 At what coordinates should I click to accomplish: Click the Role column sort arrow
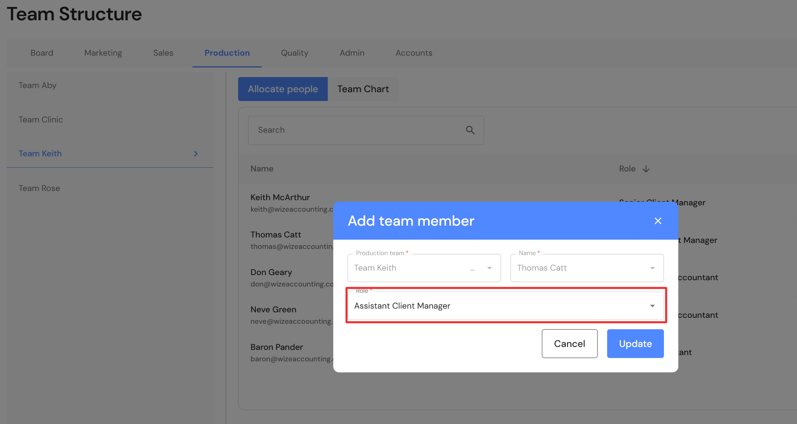coord(646,169)
